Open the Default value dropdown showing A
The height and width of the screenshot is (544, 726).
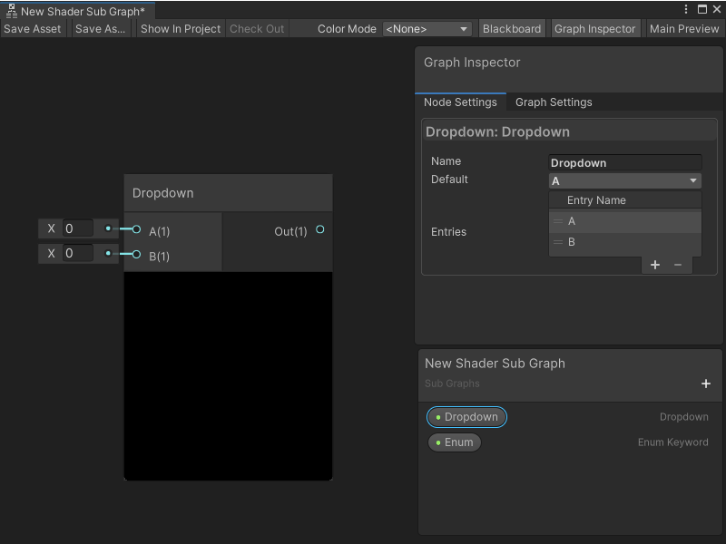click(x=624, y=180)
